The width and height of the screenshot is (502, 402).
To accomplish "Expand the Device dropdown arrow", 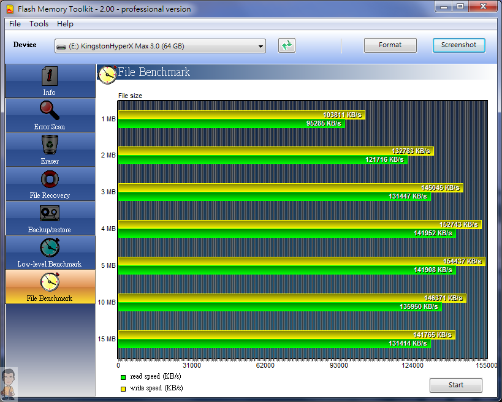I will pyautogui.click(x=261, y=47).
